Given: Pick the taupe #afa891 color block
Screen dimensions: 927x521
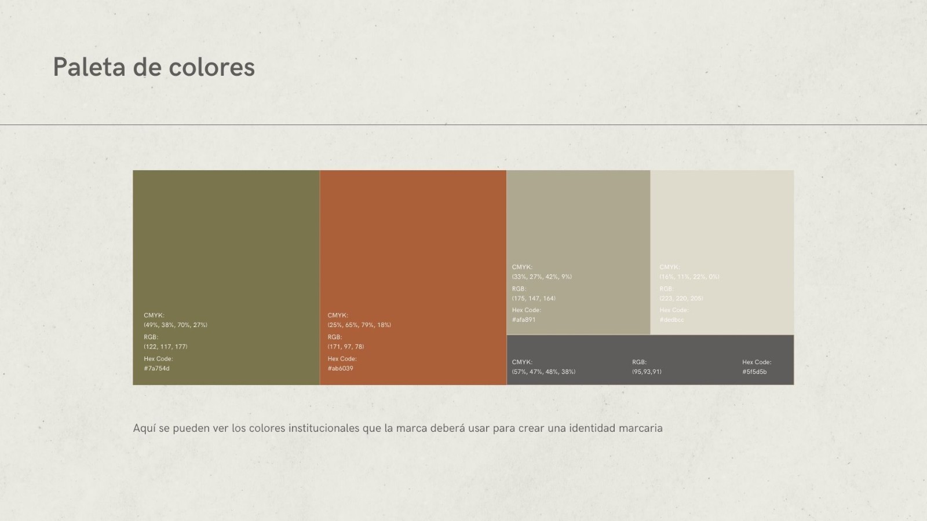Looking at the screenshot, I should click(578, 214).
